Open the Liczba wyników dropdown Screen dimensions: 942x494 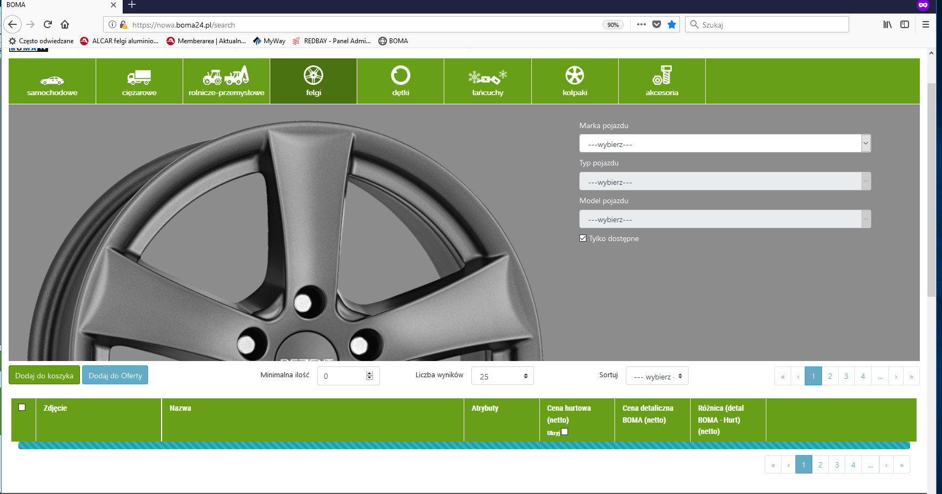(x=502, y=376)
